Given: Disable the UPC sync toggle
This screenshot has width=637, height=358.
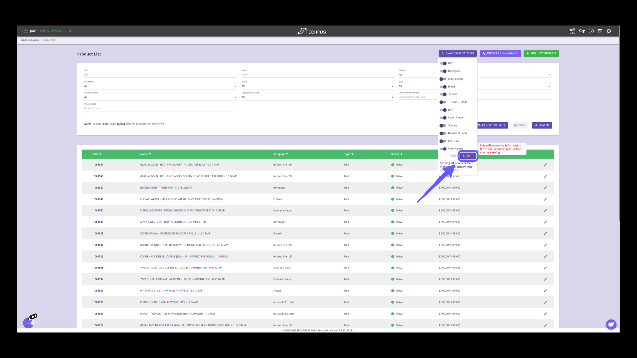Looking at the screenshot, I should pyautogui.click(x=443, y=63).
